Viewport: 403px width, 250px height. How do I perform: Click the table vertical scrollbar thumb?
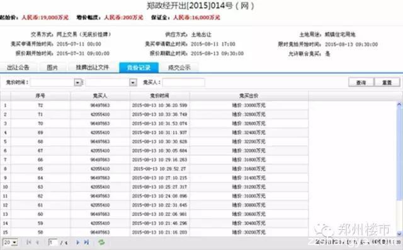pos(399,154)
